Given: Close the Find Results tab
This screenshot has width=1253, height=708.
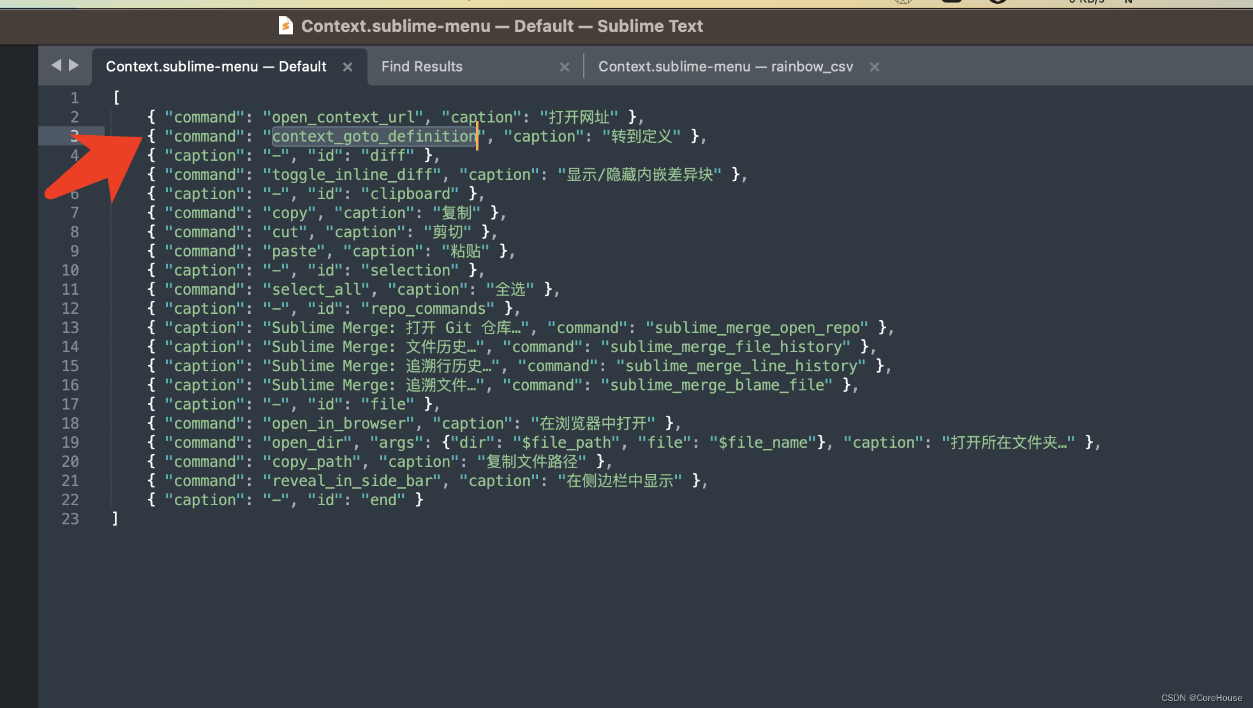Looking at the screenshot, I should pyautogui.click(x=565, y=66).
